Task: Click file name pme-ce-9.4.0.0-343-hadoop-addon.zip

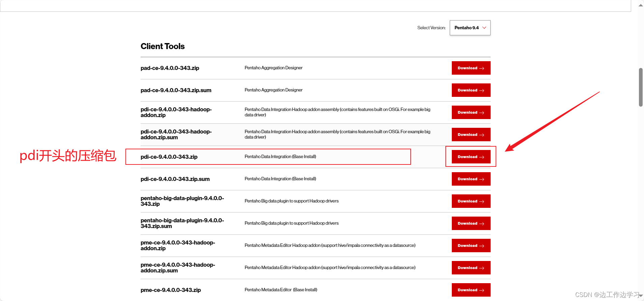Action: coord(178,246)
